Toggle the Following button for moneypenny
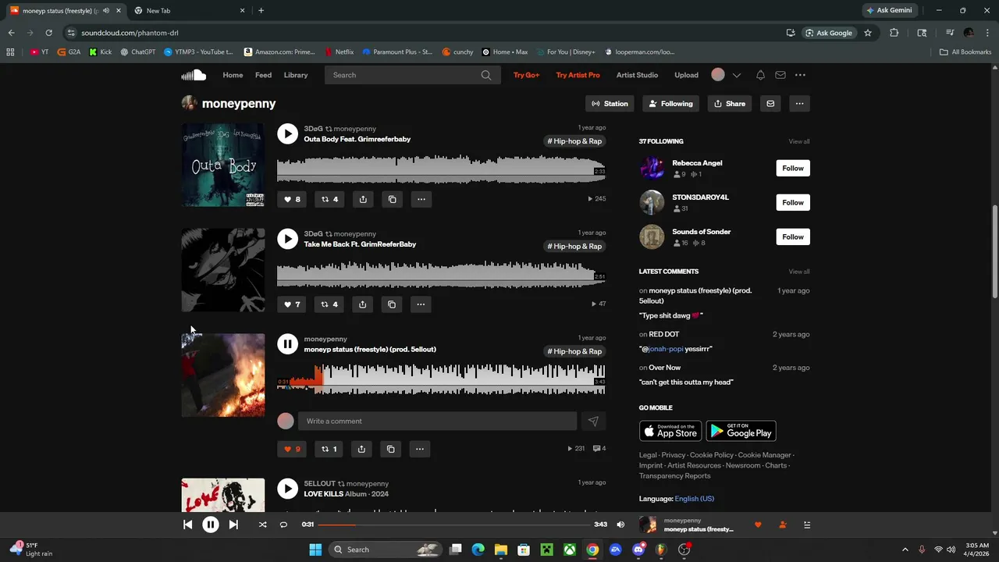 [671, 104]
